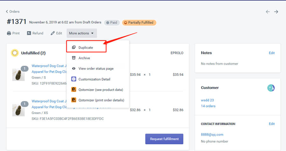Click the Customization Detail gear icon
Image resolution: width=286 pixels, height=151 pixels.
click(x=74, y=79)
